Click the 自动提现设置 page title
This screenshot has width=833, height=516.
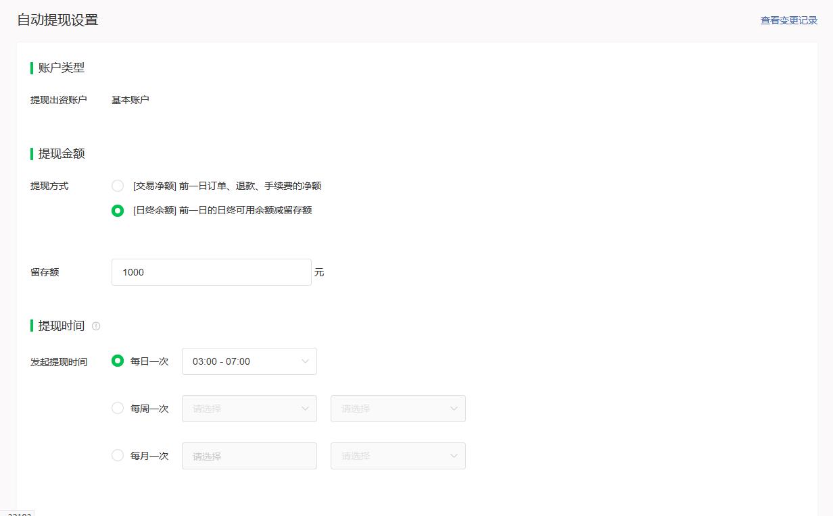pos(57,20)
